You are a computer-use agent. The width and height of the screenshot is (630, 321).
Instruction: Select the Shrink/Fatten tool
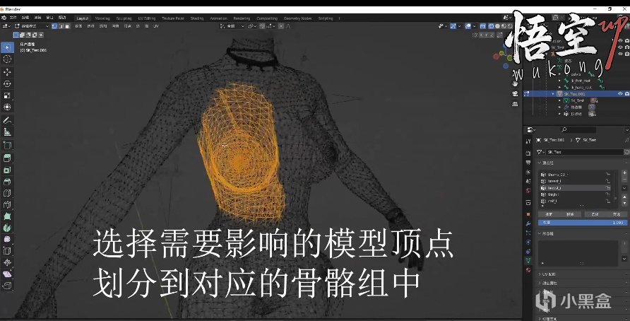point(7,263)
